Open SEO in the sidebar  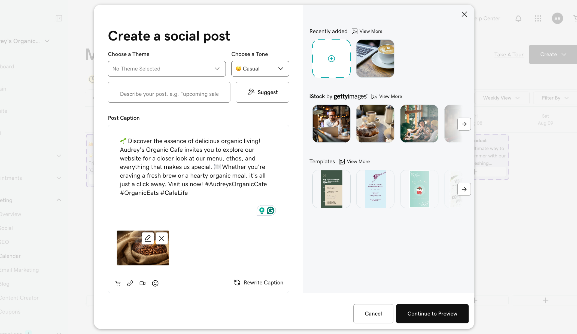[4, 242]
